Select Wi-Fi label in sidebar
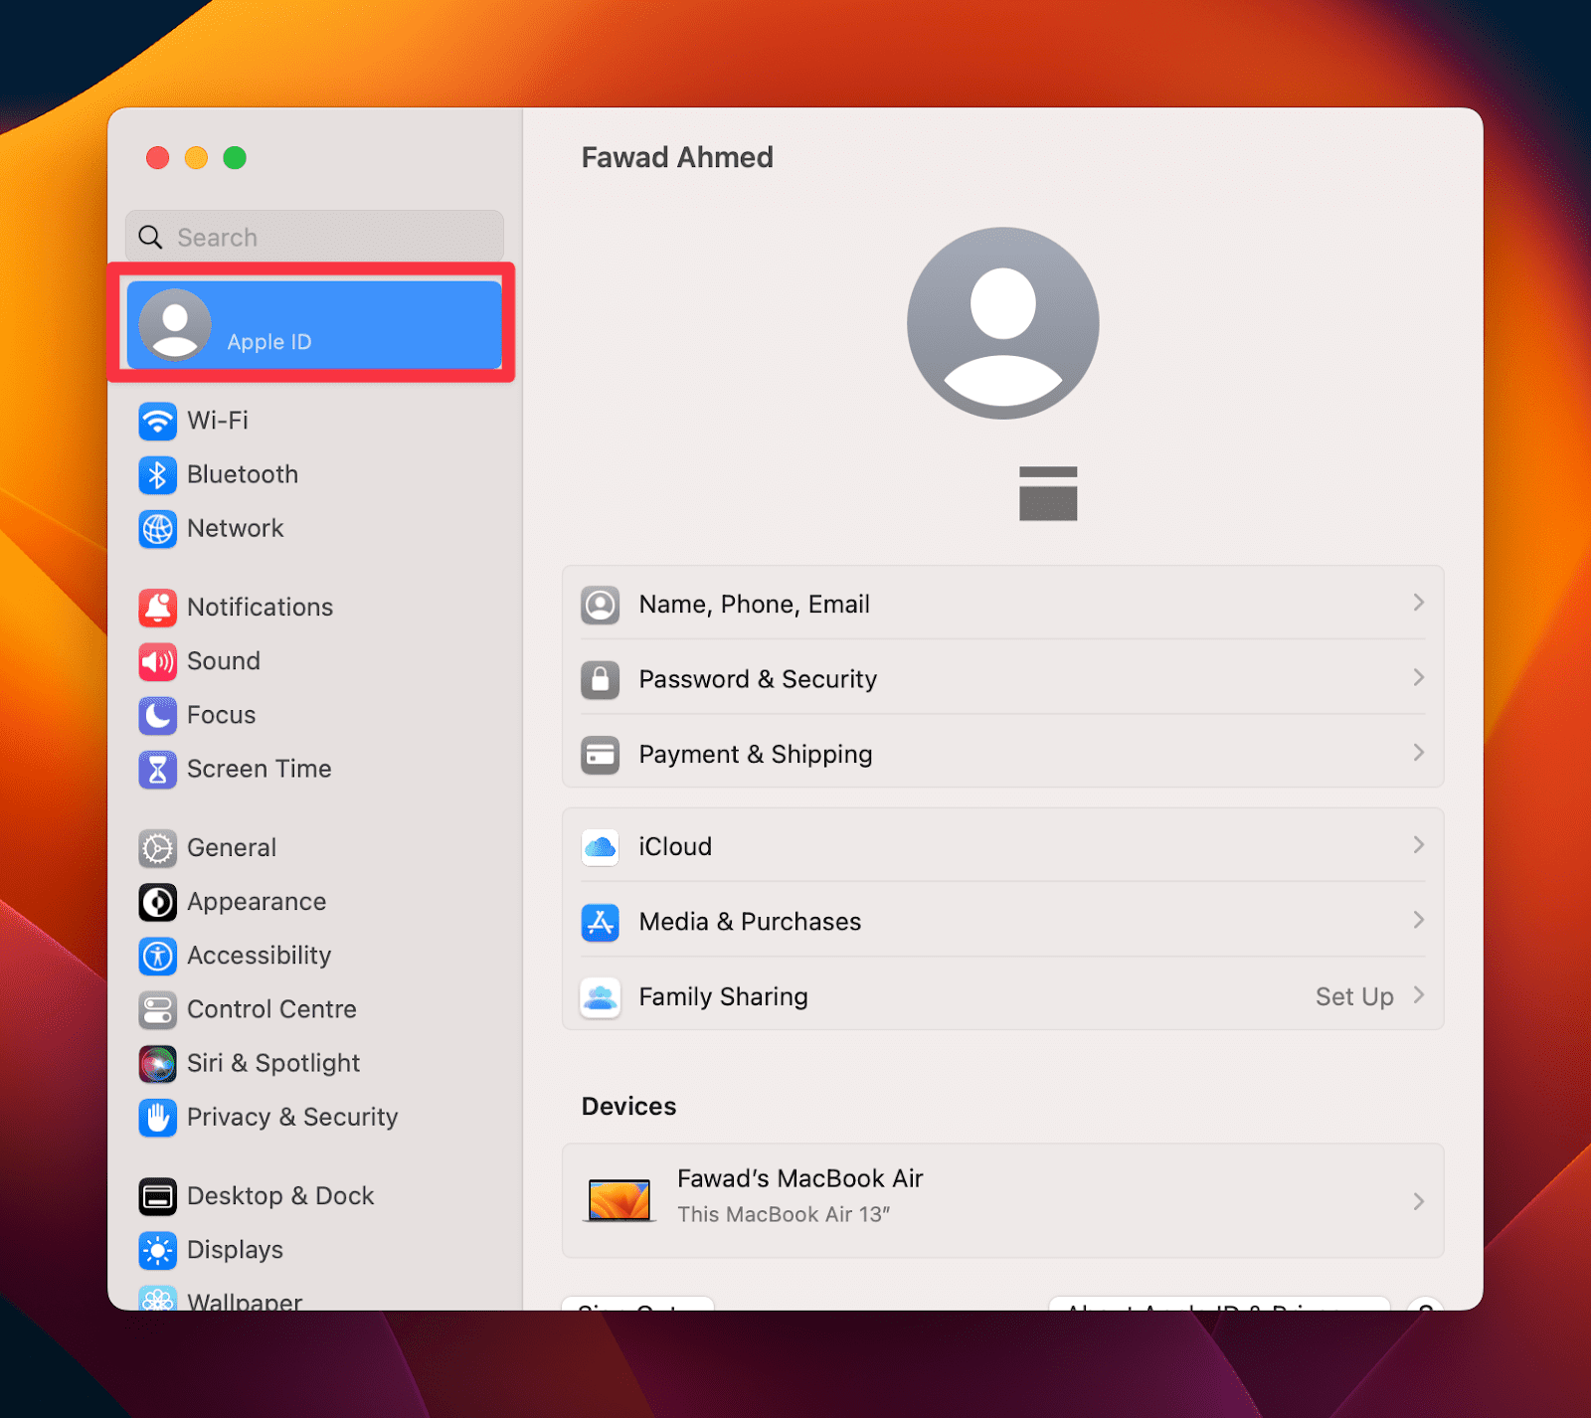The image size is (1591, 1418). tap(218, 421)
